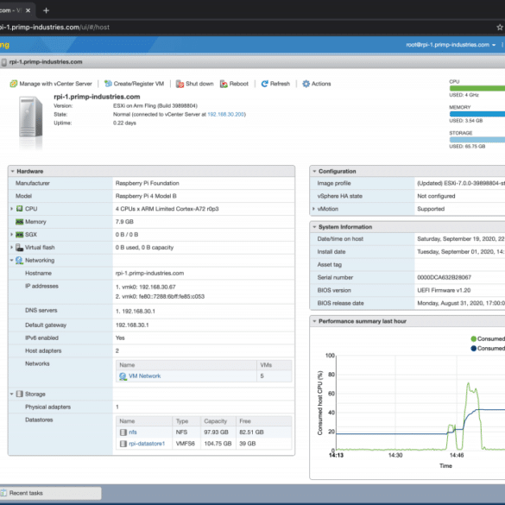
Task: Open a new browser tab
Action: point(46,10)
